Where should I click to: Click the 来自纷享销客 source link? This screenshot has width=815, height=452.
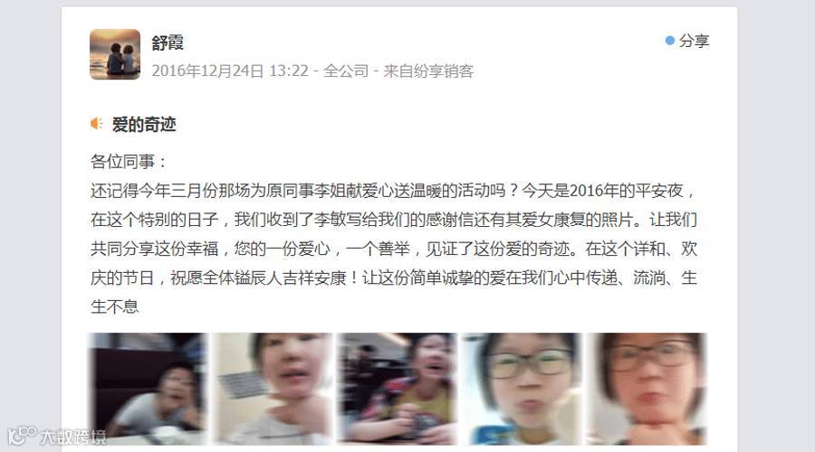428,71
